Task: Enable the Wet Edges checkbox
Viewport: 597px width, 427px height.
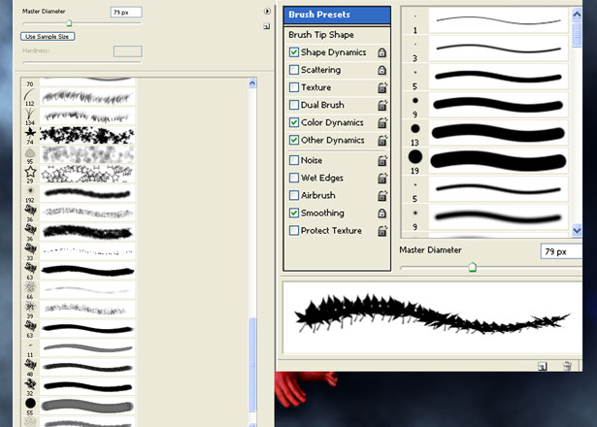Action: tap(294, 178)
